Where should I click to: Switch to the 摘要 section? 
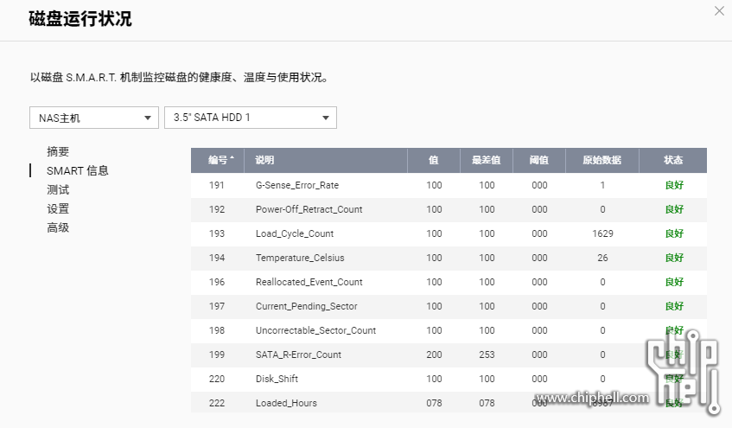(58, 151)
